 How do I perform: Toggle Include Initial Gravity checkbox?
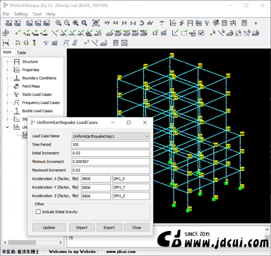38,211
